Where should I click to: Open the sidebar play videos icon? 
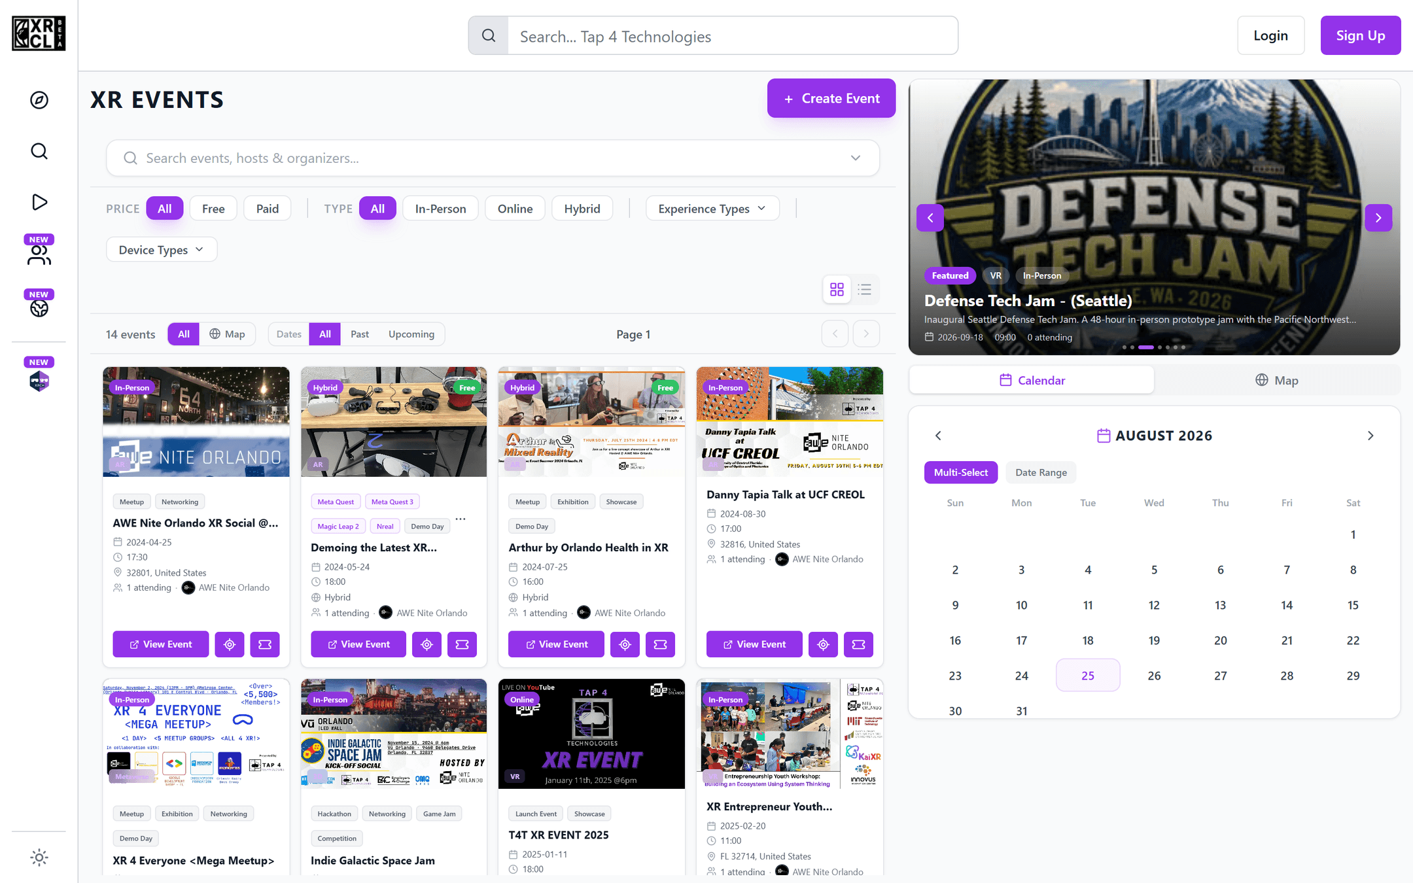(39, 202)
